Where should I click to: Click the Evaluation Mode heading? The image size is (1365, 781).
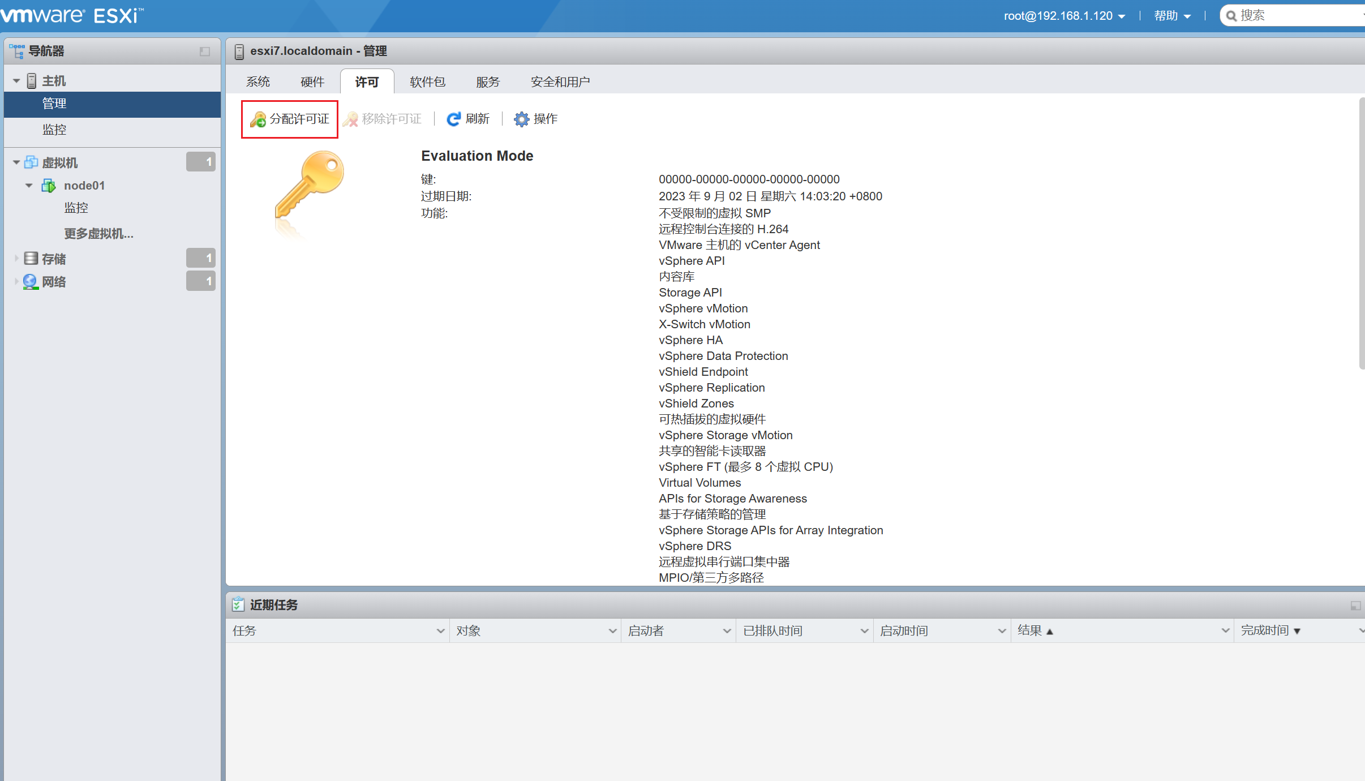477,156
